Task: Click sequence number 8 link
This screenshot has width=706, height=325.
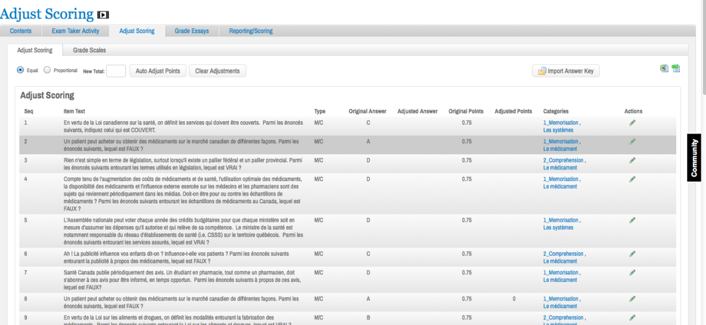Action: [26, 299]
